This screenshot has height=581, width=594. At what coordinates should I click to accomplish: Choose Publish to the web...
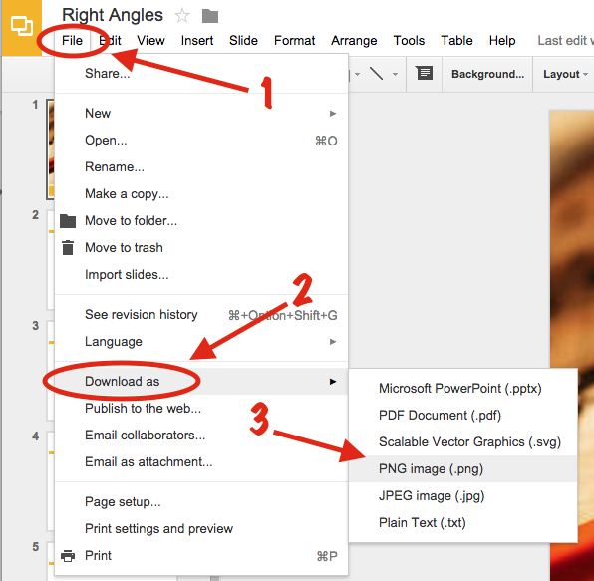[x=143, y=408]
